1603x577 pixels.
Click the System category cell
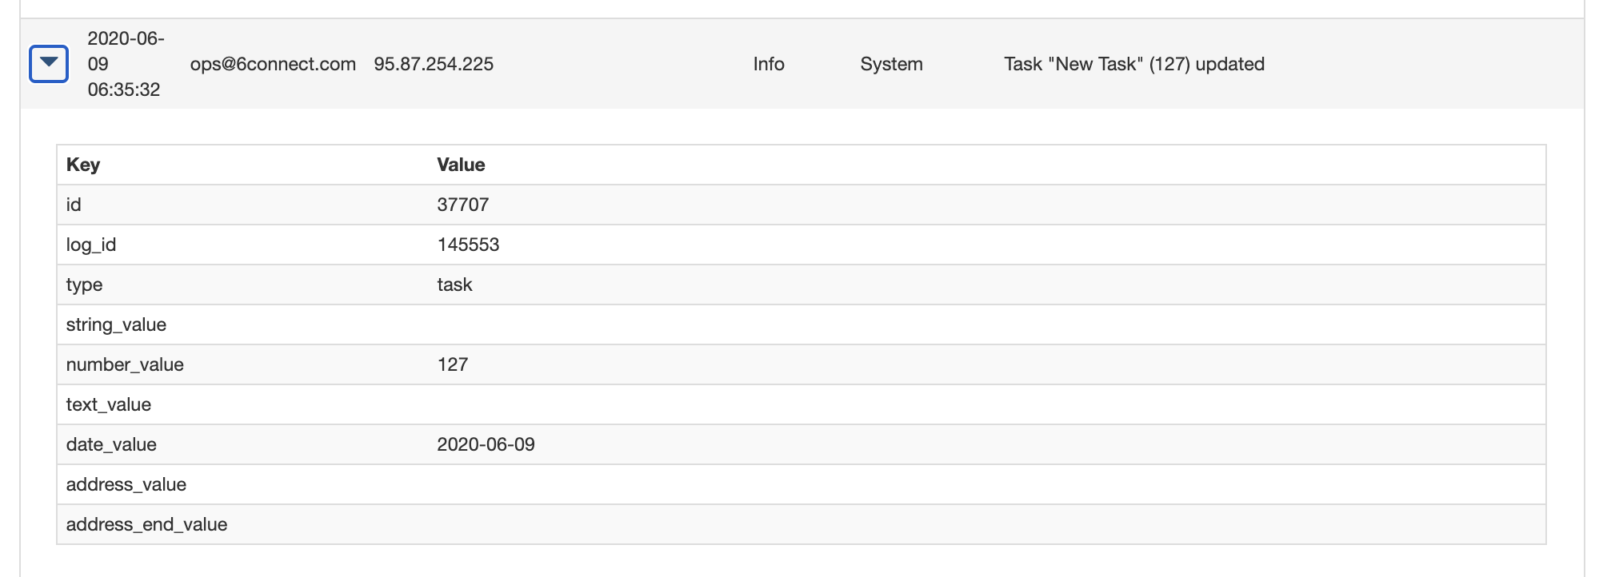click(x=891, y=64)
